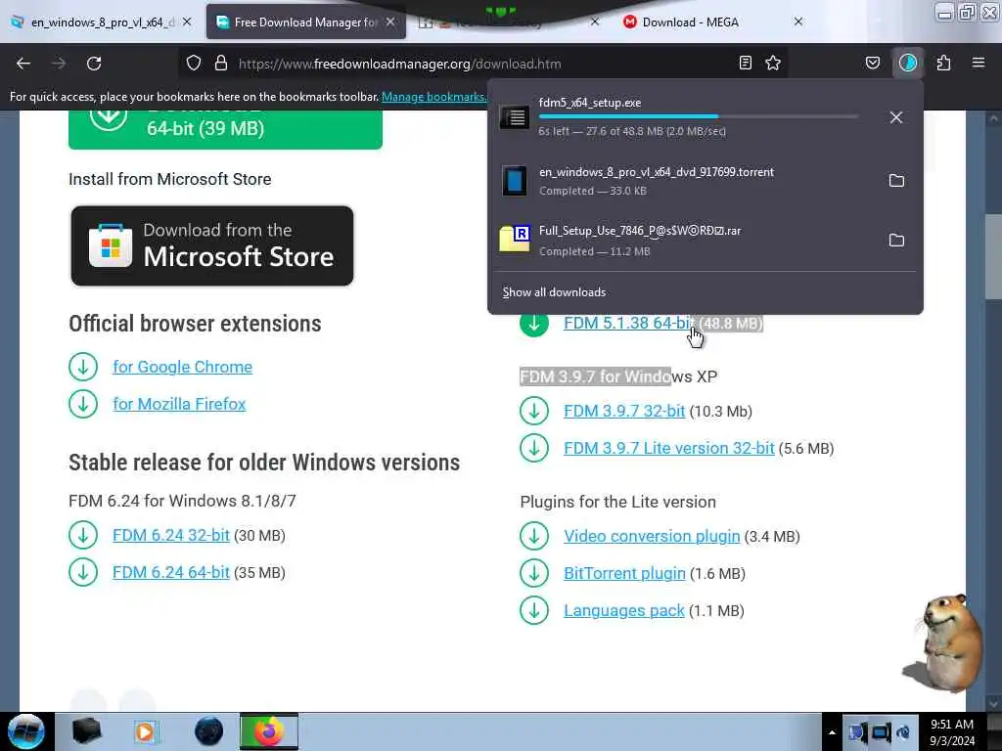Open the media player taskbar icon
The image size is (1002, 751).
click(145, 731)
